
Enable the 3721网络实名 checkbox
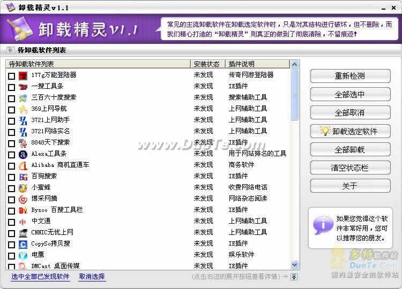(12, 132)
